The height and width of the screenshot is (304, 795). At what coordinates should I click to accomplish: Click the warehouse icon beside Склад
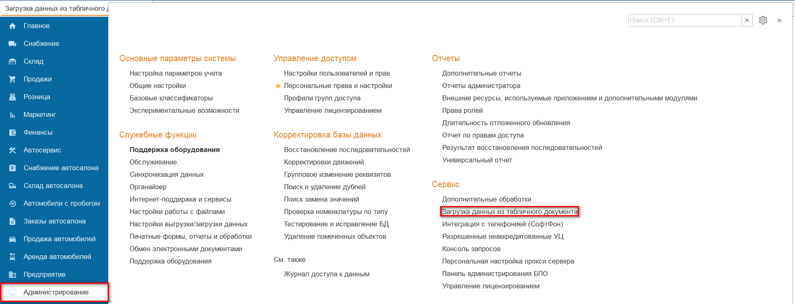[x=12, y=62]
